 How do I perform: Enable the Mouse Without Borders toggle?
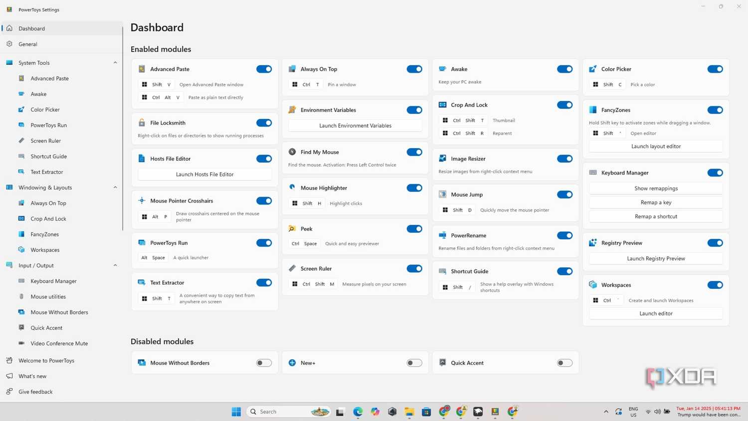(264, 363)
